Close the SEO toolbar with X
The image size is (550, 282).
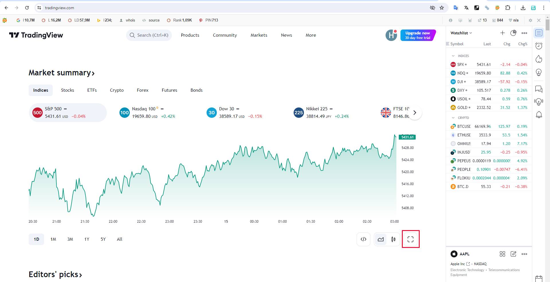pos(539,20)
